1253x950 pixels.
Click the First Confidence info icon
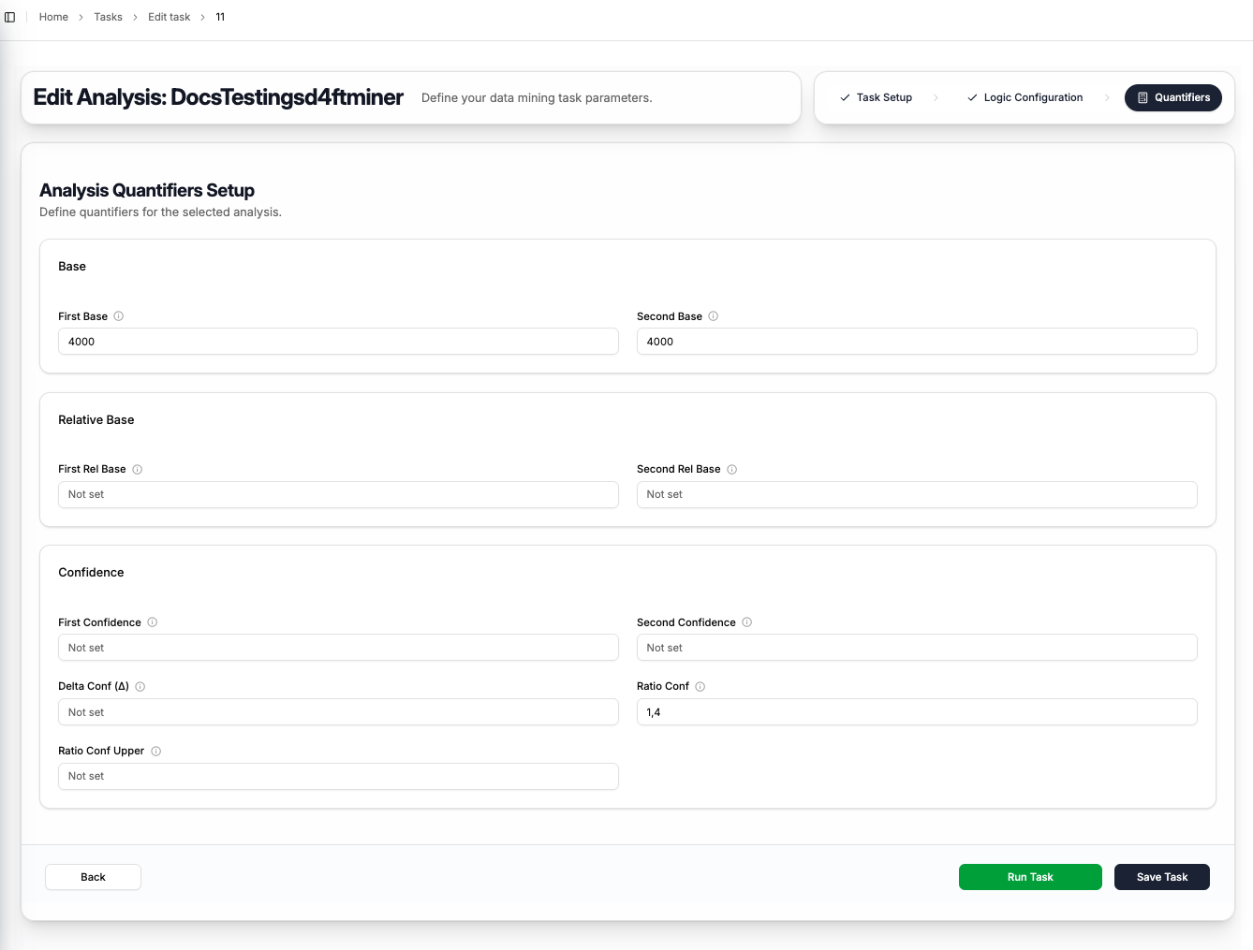click(153, 622)
